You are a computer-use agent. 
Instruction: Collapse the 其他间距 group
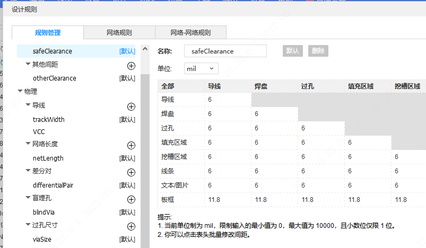[28, 65]
